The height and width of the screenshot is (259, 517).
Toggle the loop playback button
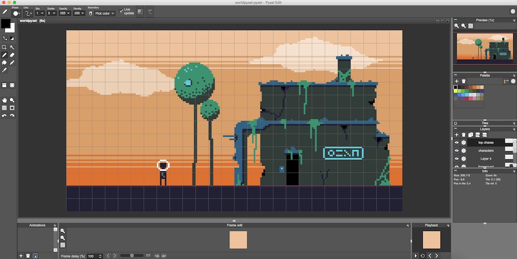[x=423, y=256]
